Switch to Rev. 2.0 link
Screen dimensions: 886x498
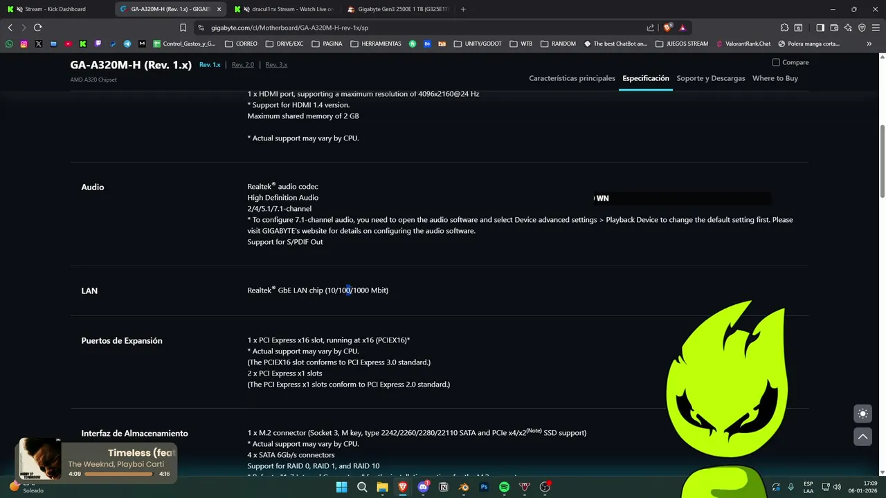click(243, 64)
